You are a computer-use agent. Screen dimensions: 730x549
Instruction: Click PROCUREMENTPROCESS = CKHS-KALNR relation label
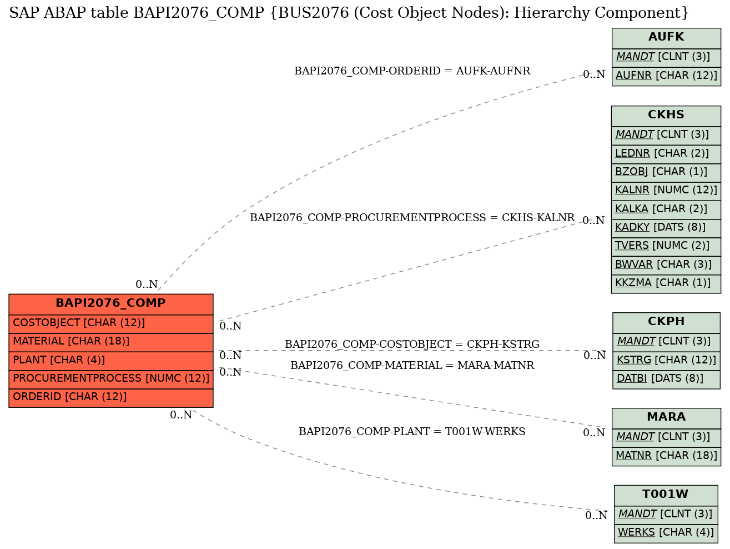[412, 218]
